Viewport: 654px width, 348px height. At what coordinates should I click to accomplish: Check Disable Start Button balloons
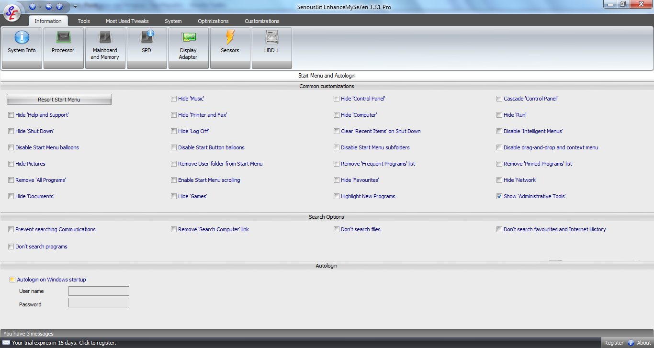pos(174,147)
